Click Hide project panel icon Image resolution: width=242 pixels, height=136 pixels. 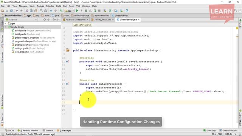(x=59, y=20)
